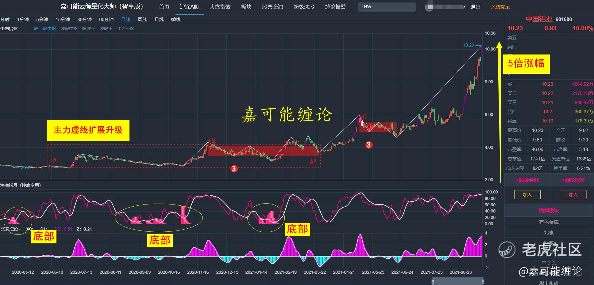
Task: Click the yellow 加入 button under 股票金池
Action: [x=527, y=195]
